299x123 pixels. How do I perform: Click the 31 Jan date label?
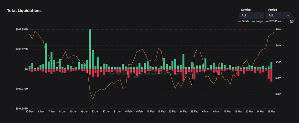(118, 112)
